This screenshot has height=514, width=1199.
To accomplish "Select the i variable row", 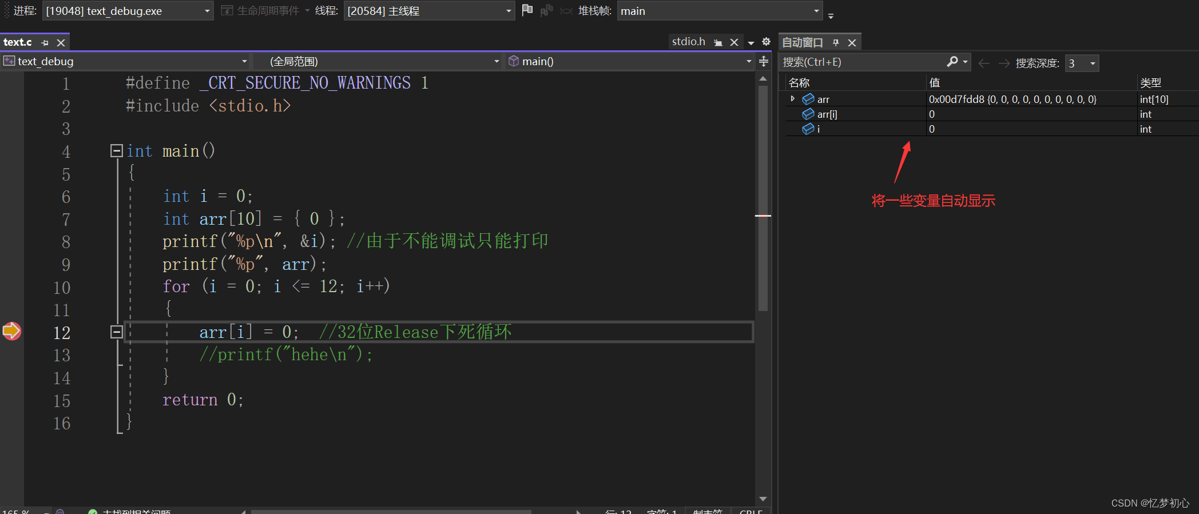I will coord(992,129).
